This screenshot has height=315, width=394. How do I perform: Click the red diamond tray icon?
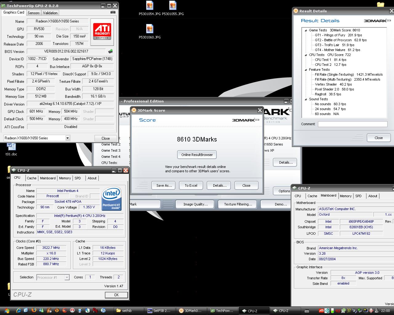coord(371,311)
